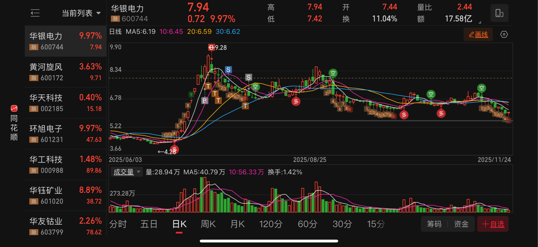538x247 pixels.
Task: Click the magenta 10:6.45 MA label
Action: [x=171, y=32]
